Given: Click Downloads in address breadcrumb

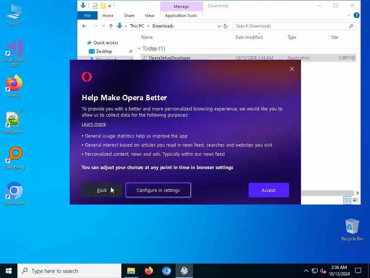Looking at the screenshot, I should click(163, 26).
